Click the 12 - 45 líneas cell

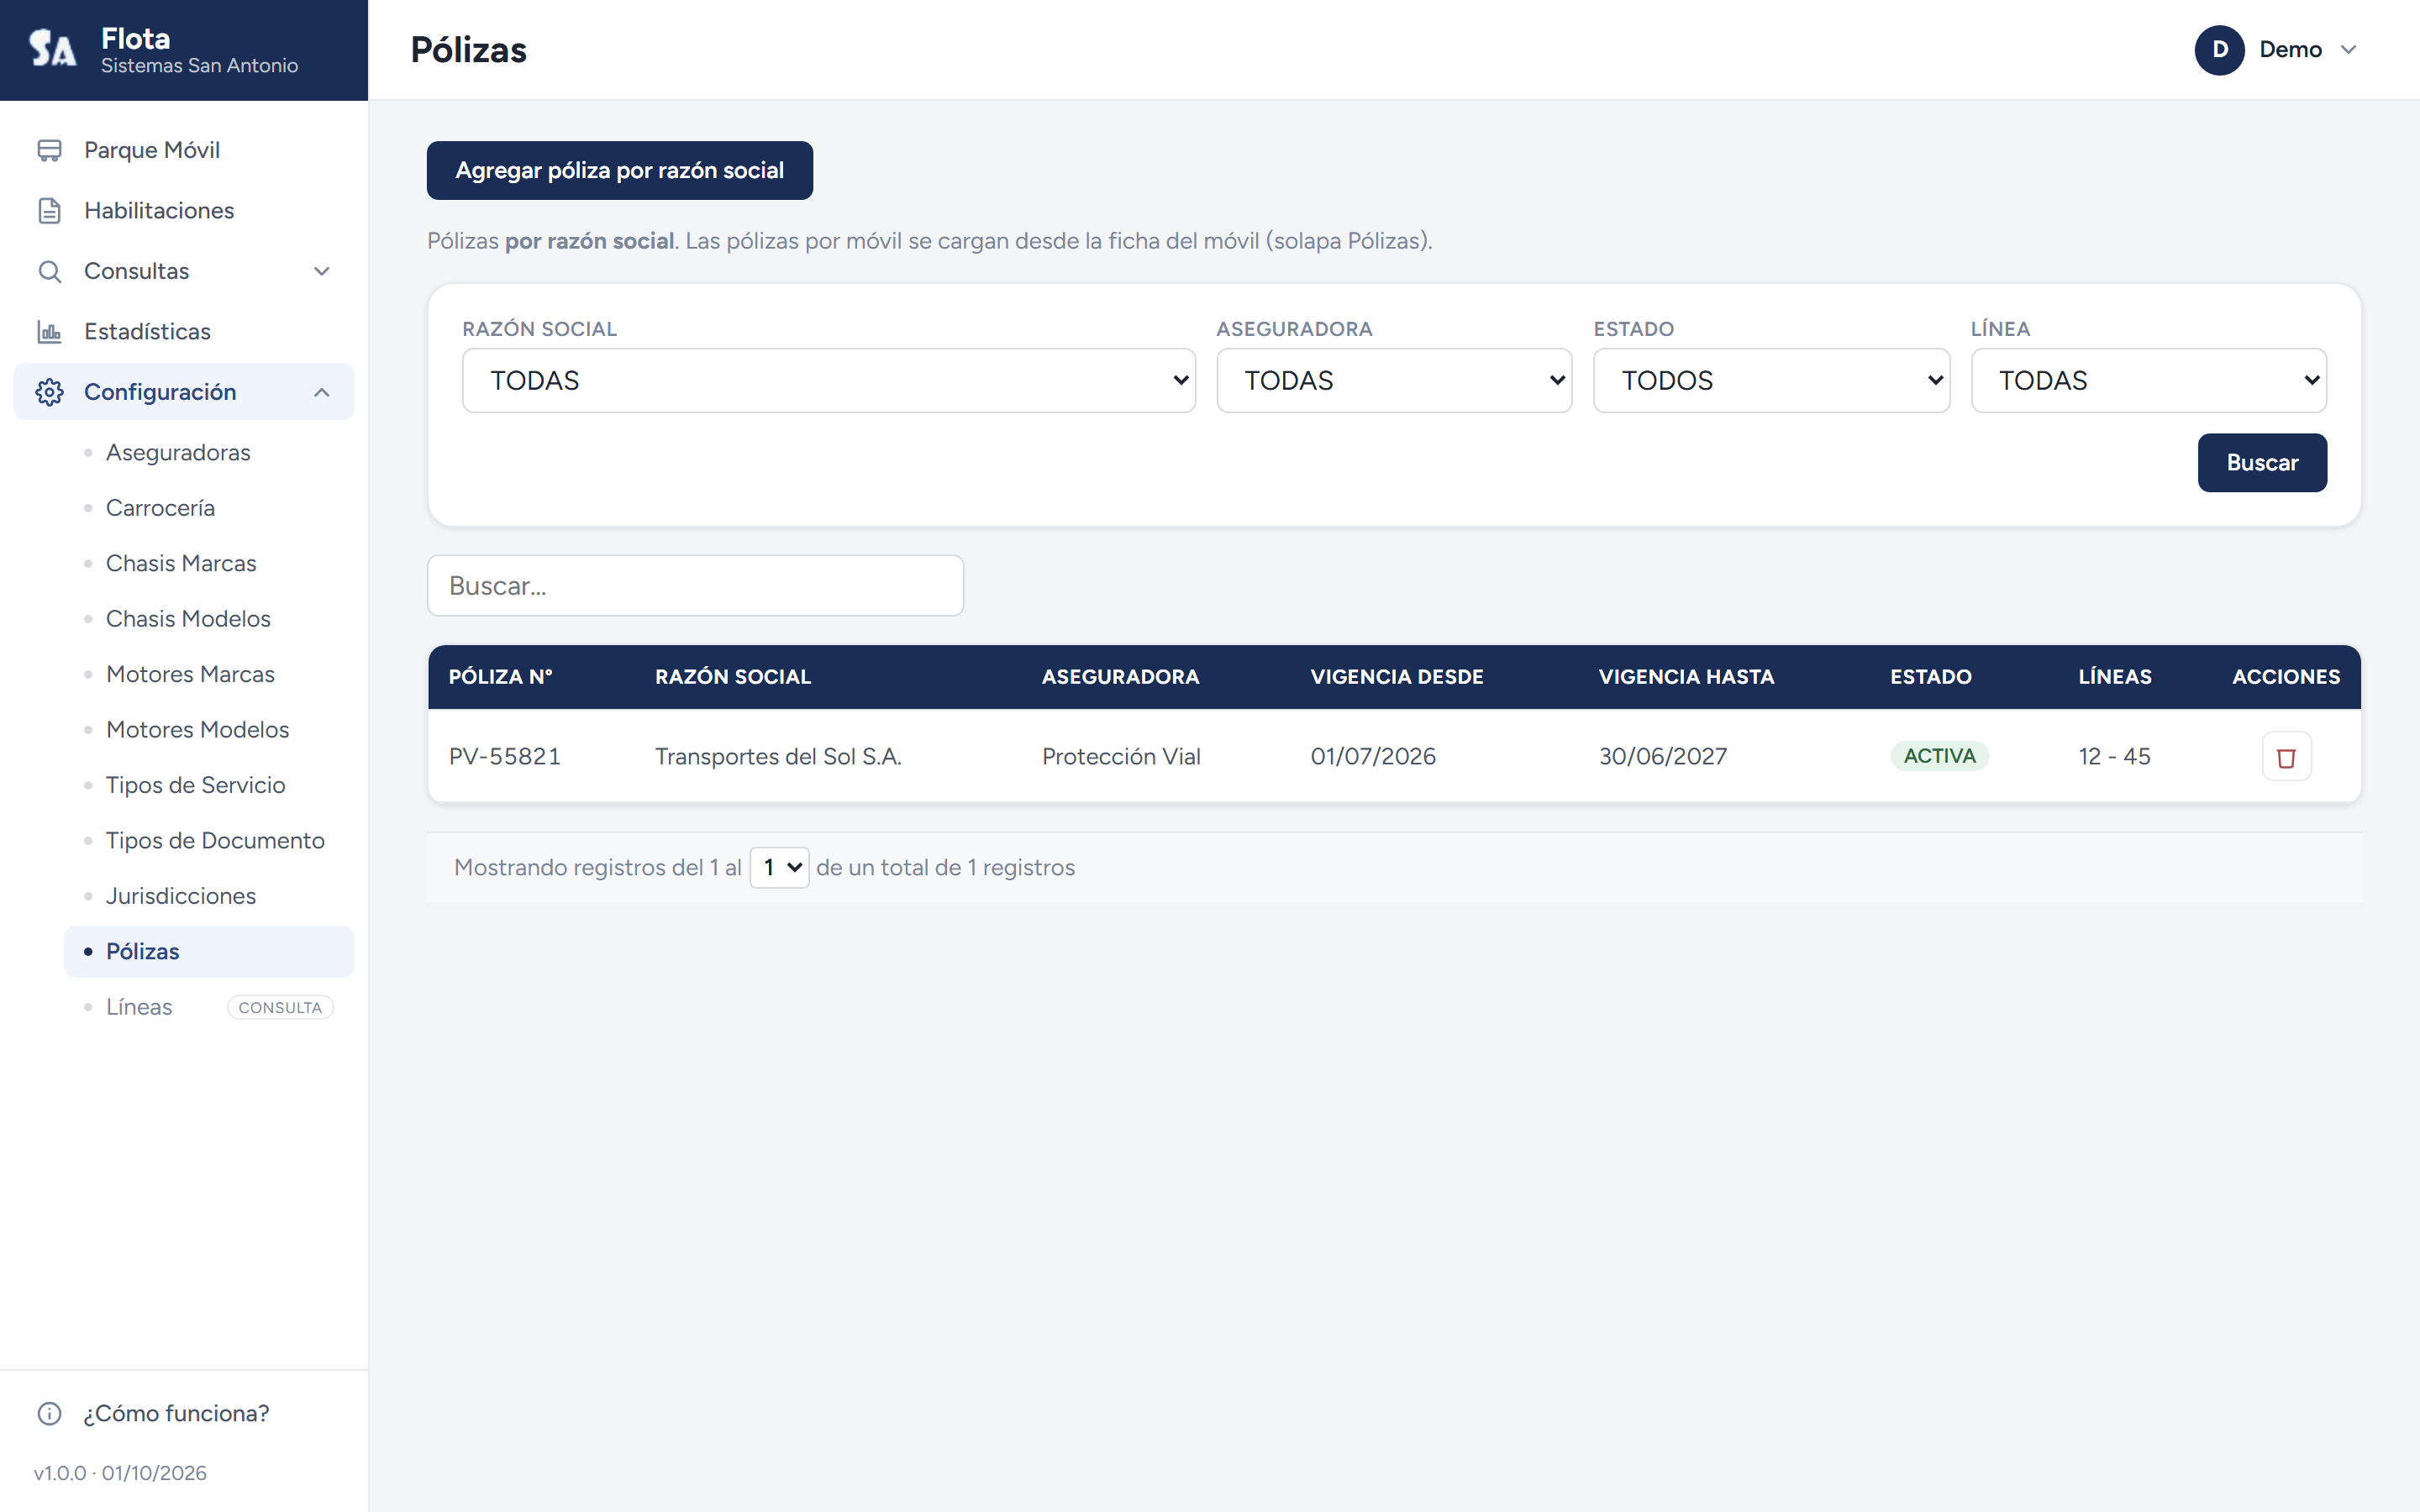(2114, 757)
